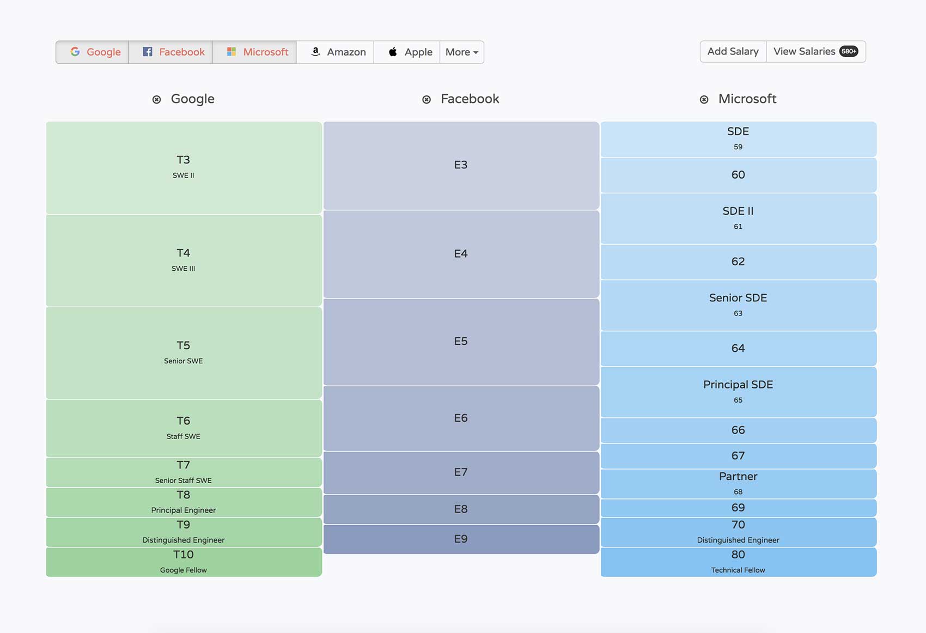The image size is (926, 633).
Task: Toggle Microsoft company selection button
Action: [254, 52]
